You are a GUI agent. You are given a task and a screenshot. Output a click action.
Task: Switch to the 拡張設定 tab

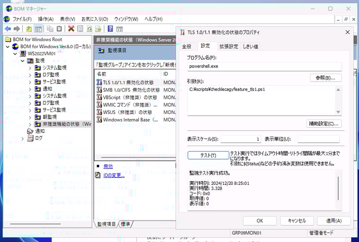229,46
